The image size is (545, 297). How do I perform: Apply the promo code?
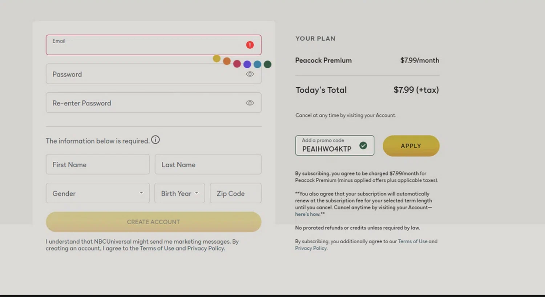coord(411,146)
